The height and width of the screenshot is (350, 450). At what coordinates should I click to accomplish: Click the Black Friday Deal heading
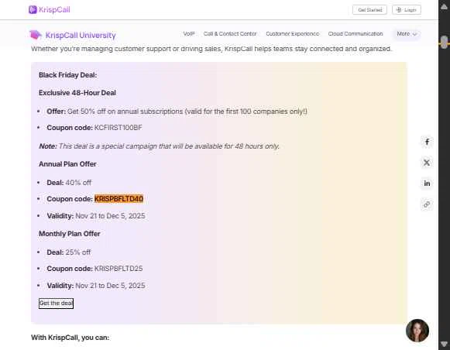pos(67,75)
